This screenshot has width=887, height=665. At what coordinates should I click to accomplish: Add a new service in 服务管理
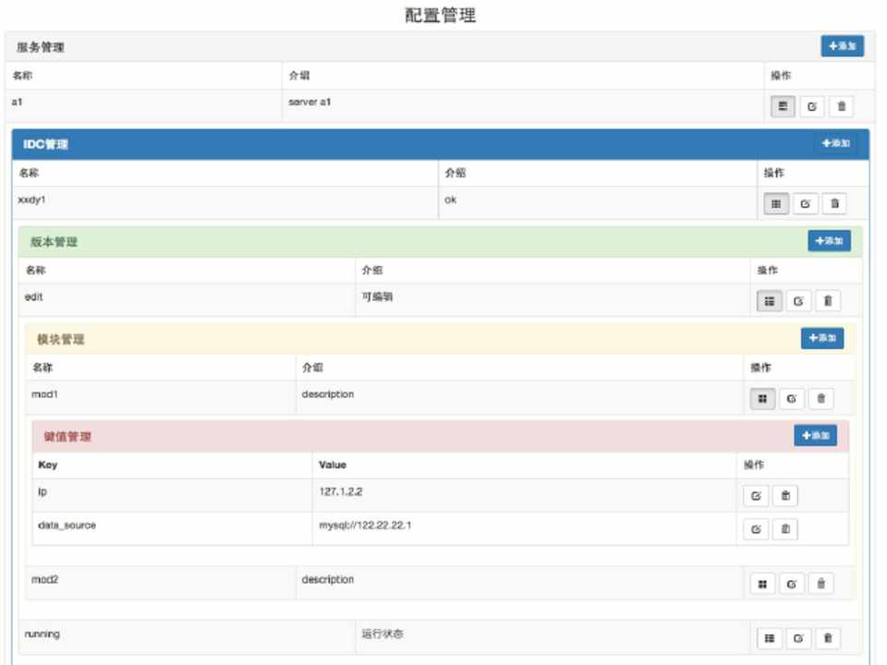tap(842, 46)
